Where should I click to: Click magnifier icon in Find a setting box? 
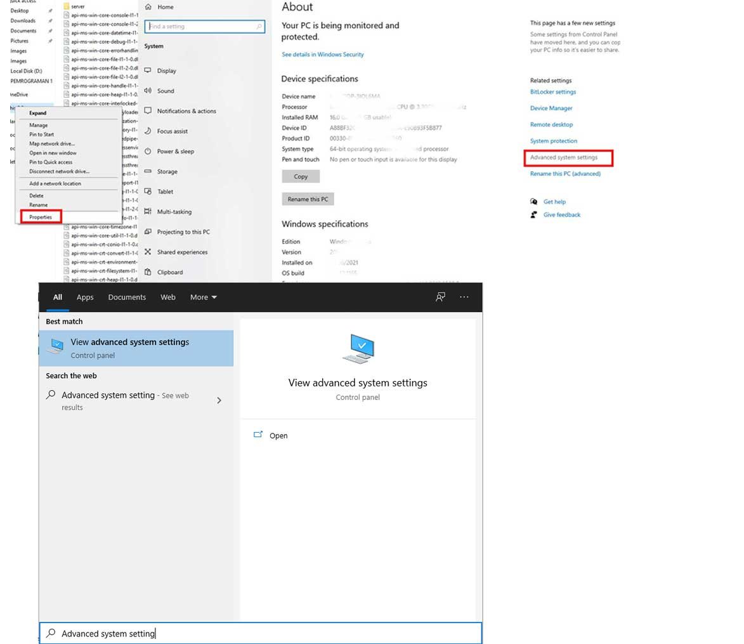(x=259, y=27)
